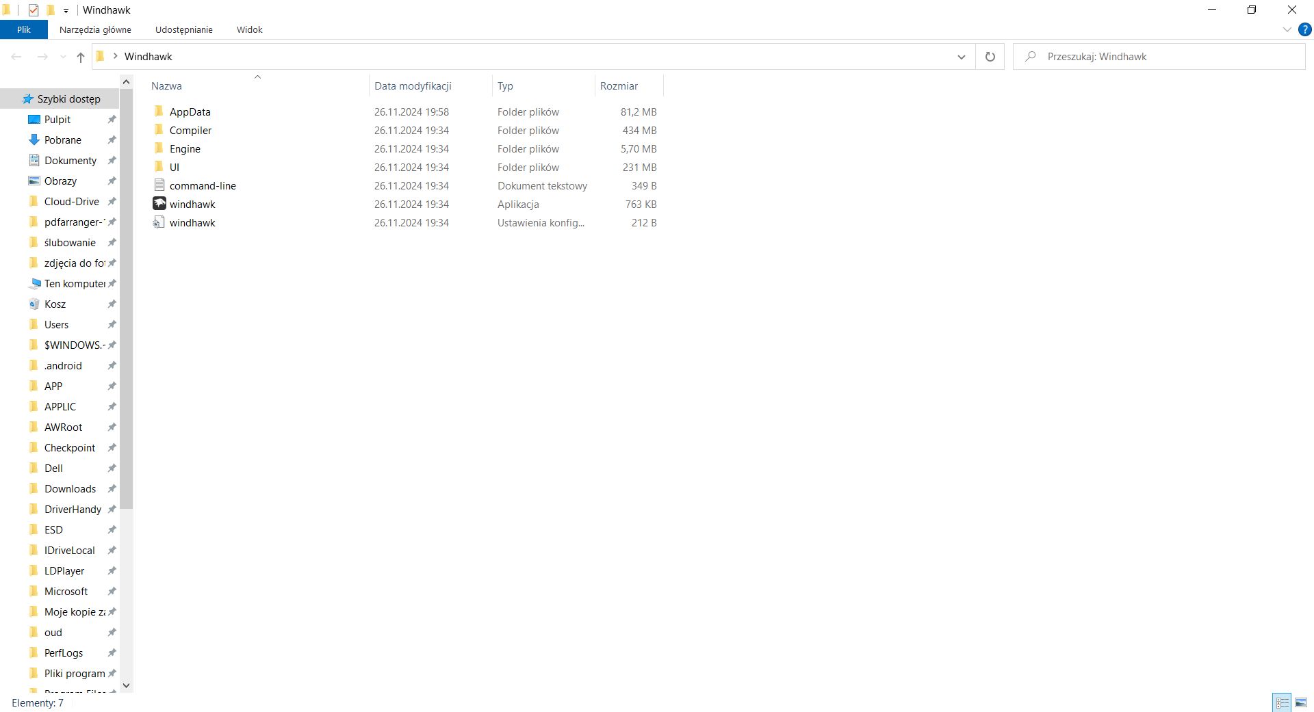Click the breadcrumb chevron before Windhawk
The width and height of the screenshot is (1314, 712).
(x=115, y=56)
